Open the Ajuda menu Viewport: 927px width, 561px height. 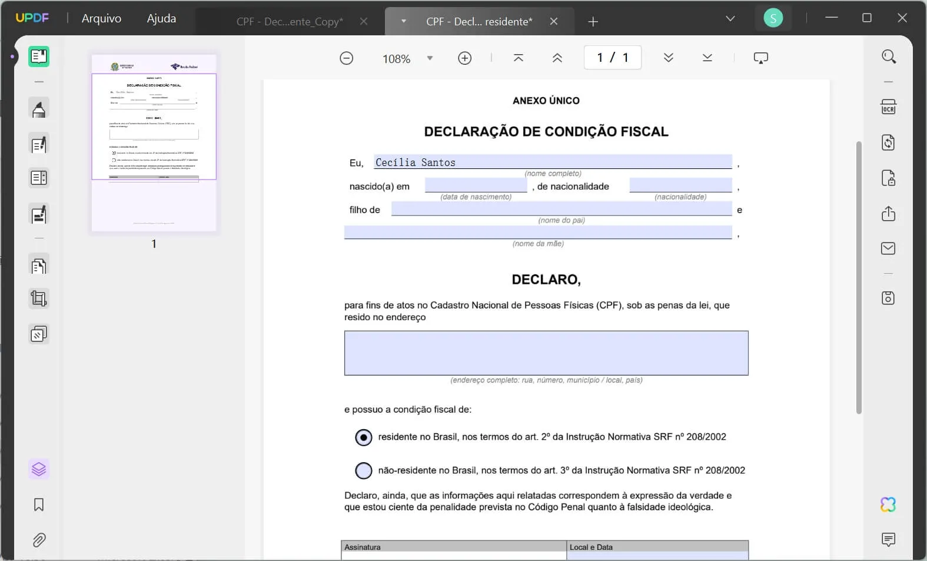pos(161,18)
